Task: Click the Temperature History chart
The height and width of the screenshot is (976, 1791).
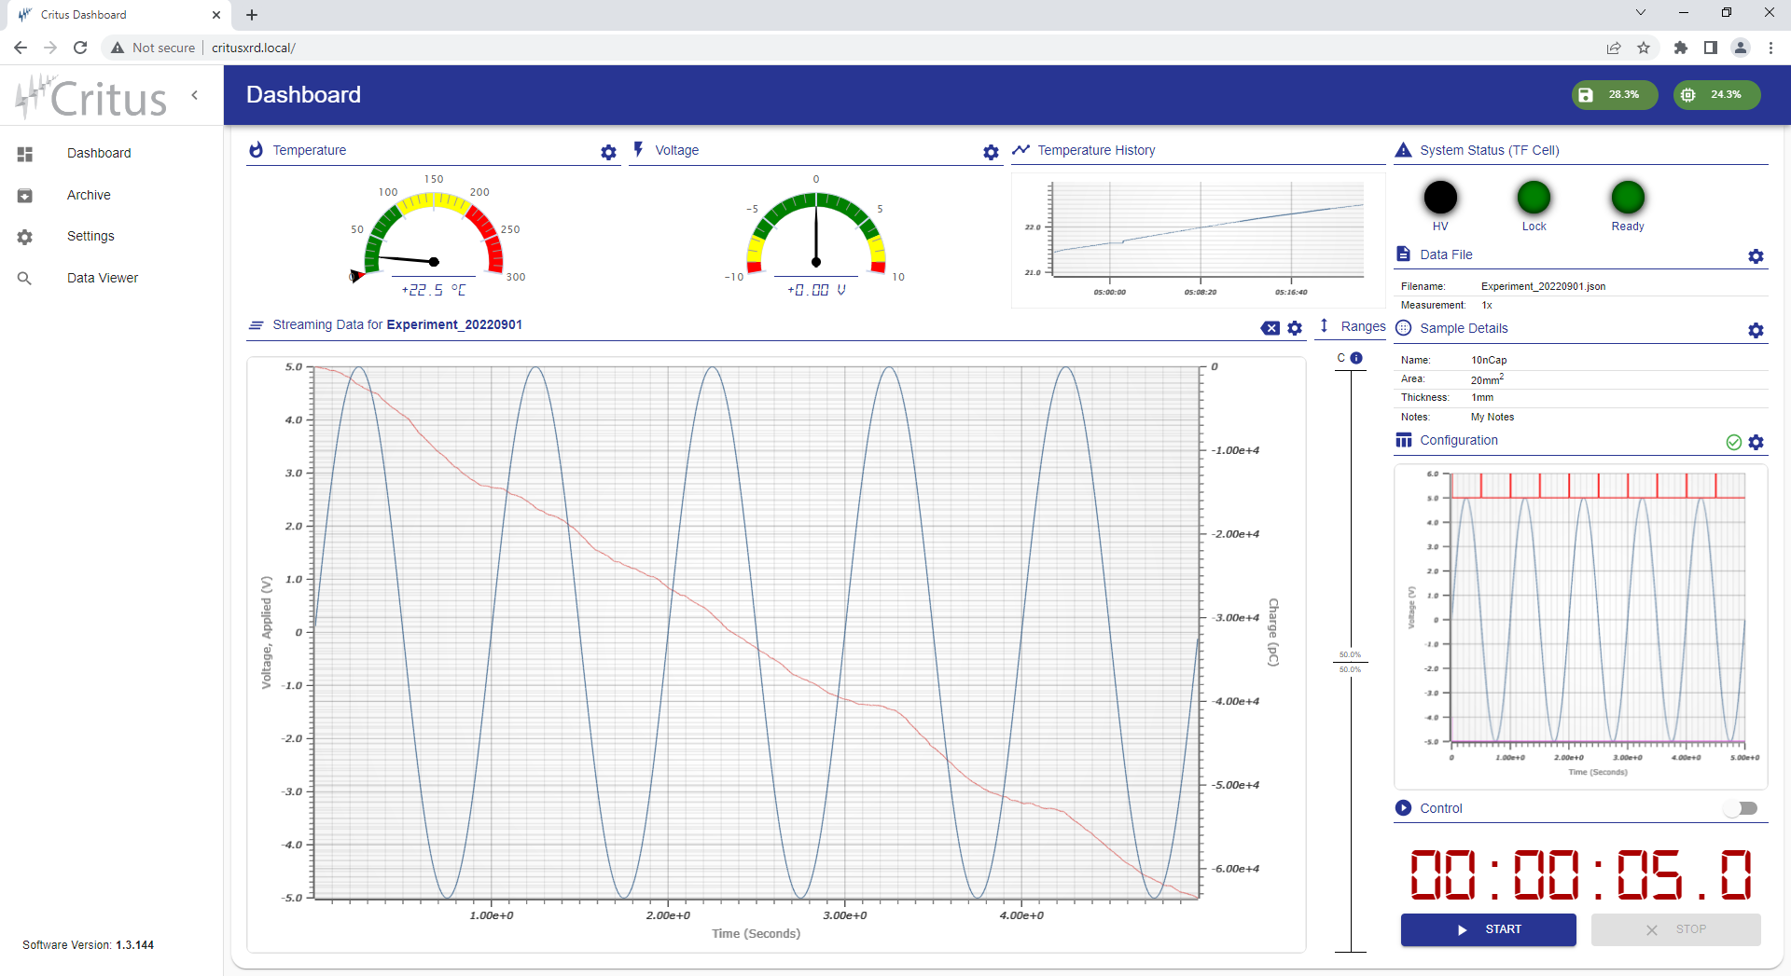Action: (1198, 240)
